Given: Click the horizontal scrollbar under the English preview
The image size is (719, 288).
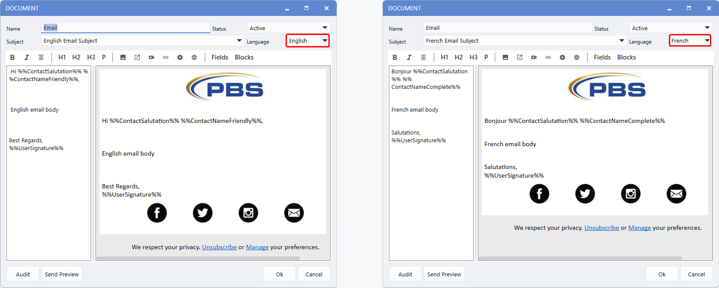Looking at the screenshot, I should [197, 258].
